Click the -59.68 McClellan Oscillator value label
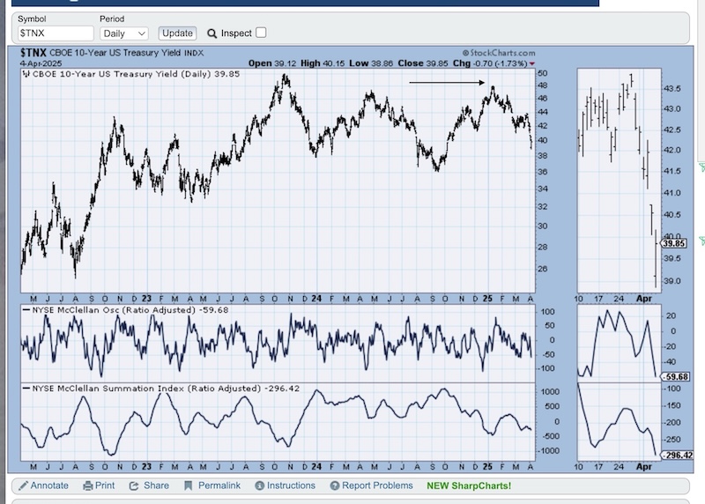This screenshot has width=705, height=504. 675,377
